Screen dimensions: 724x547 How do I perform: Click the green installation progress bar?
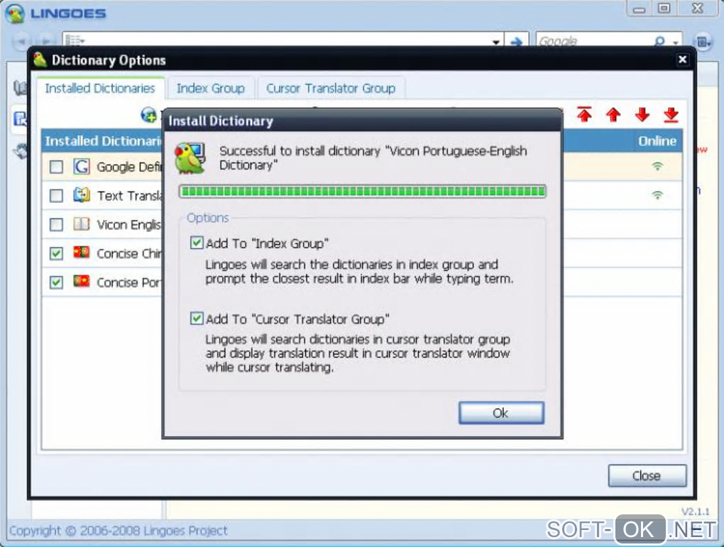363,191
